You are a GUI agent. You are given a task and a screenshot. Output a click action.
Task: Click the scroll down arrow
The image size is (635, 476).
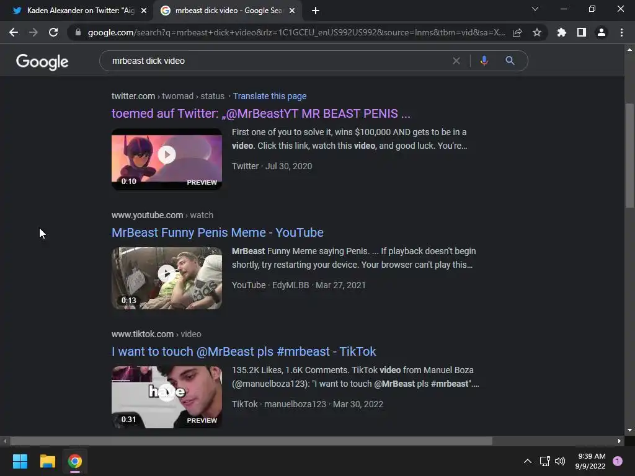(629, 430)
